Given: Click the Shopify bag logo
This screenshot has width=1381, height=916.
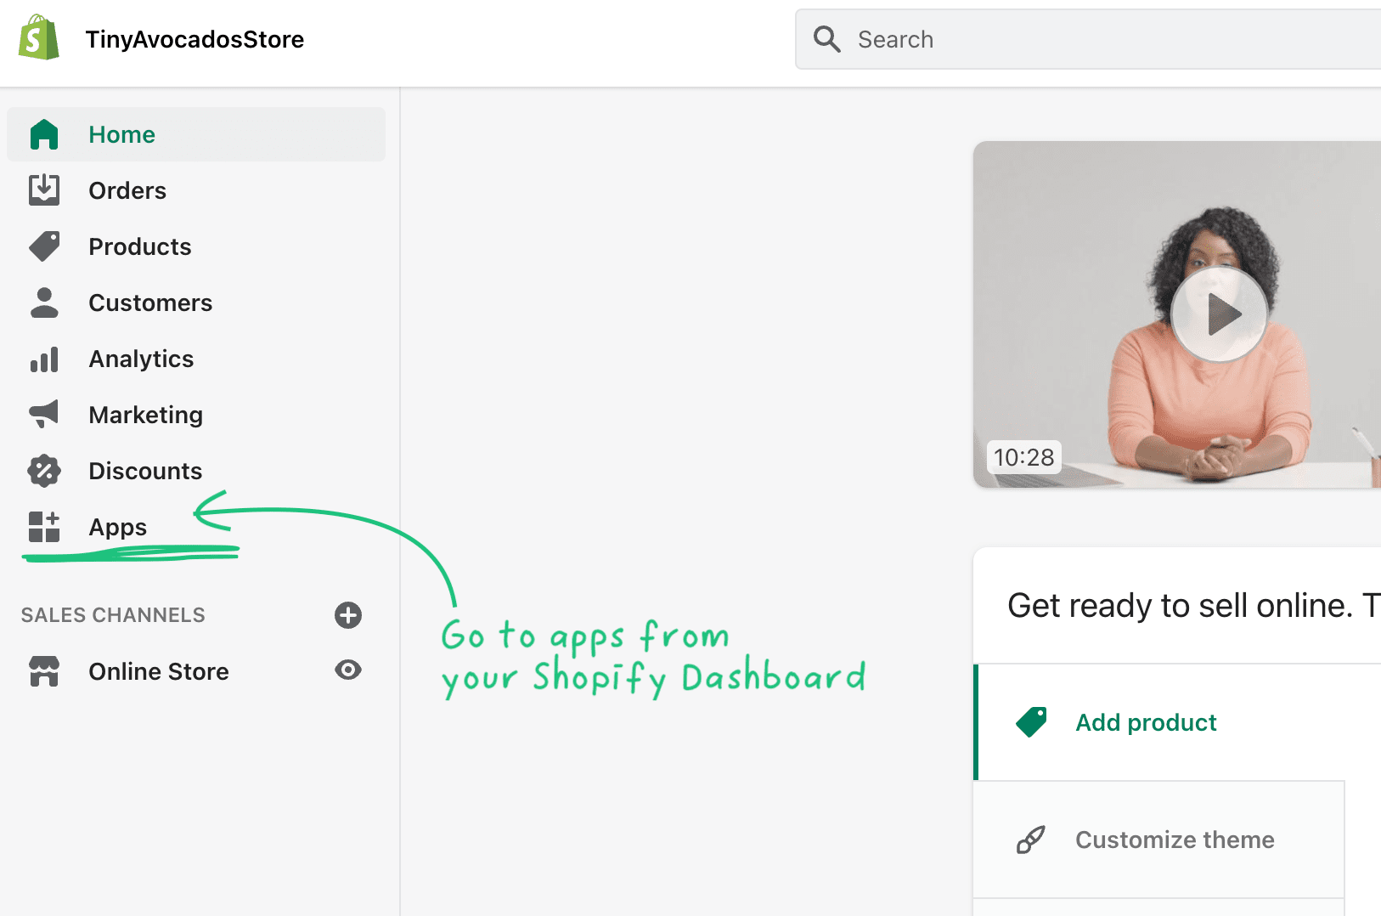Looking at the screenshot, I should click(x=39, y=38).
